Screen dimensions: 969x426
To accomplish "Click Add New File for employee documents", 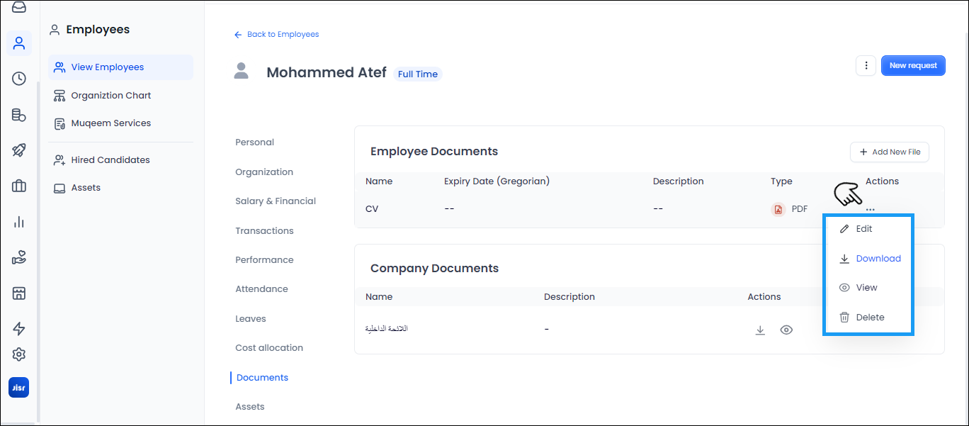I will tap(889, 152).
